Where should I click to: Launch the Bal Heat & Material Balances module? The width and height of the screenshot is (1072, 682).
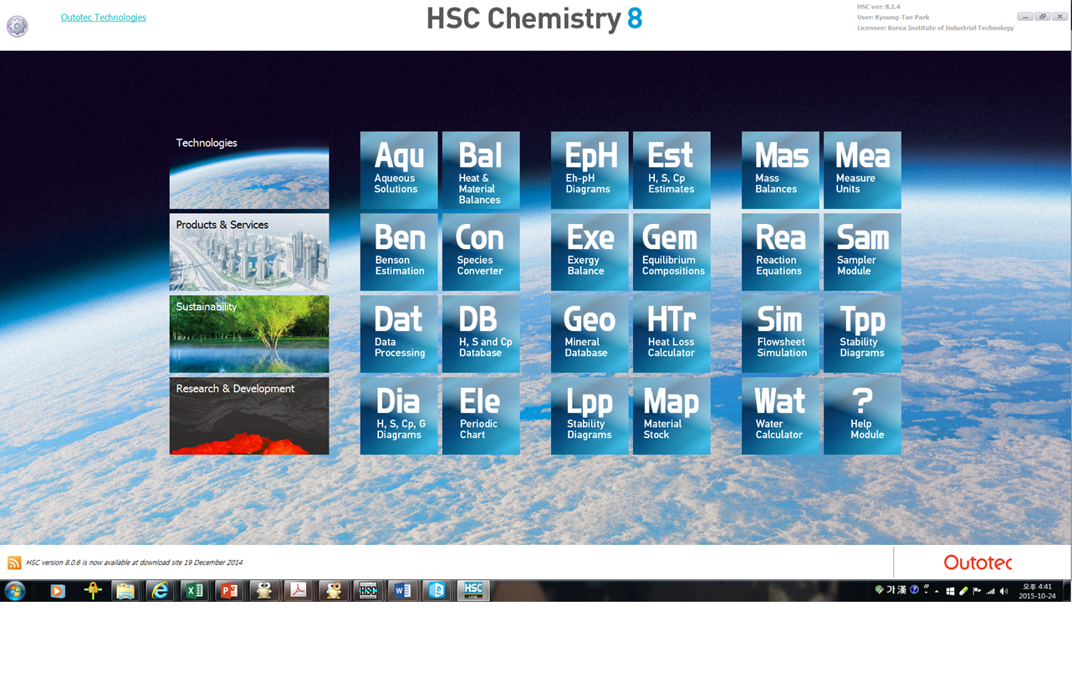[x=481, y=170]
